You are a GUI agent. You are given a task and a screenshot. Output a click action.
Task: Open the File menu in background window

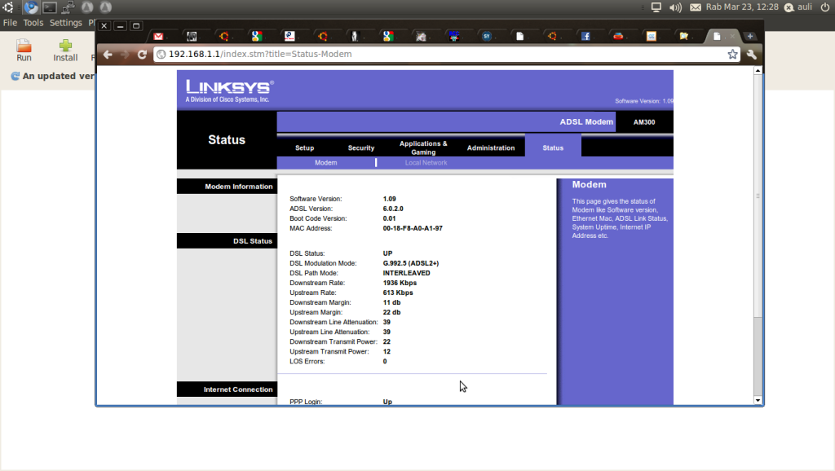pos(10,23)
